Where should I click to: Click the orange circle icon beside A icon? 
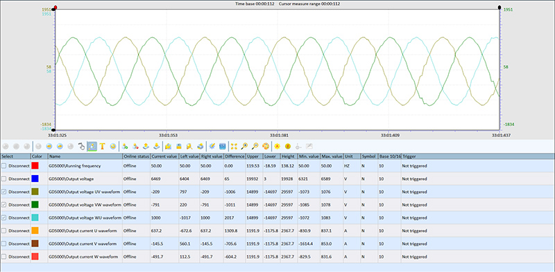pos(288,146)
